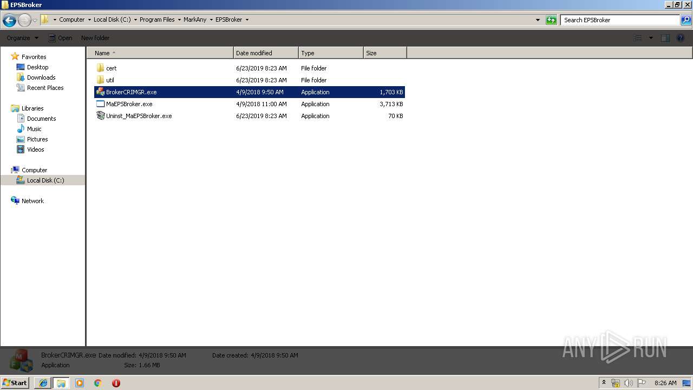
Task: Select Favorites in the navigation pane
Action: point(34,57)
